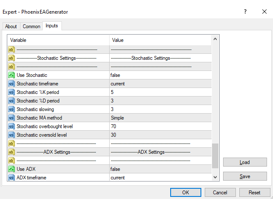Image resolution: width=273 pixels, height=205 pixels.
Task: Click the Stochastic MA method icon
Action: pos(12,118)
